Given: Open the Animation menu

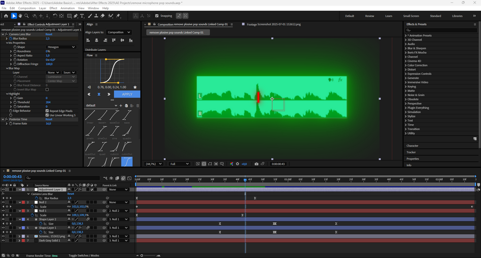Looking at the screenshot, I should pyautogui.click(x=68, y=8).
